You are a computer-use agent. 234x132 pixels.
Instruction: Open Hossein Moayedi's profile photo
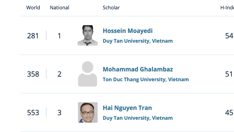point(88,36)
